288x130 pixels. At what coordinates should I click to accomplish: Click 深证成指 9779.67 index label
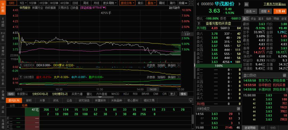[93, 8]
